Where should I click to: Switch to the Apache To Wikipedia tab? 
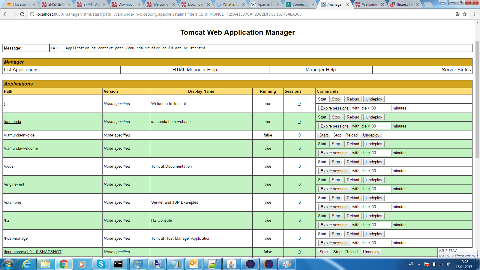265,4
